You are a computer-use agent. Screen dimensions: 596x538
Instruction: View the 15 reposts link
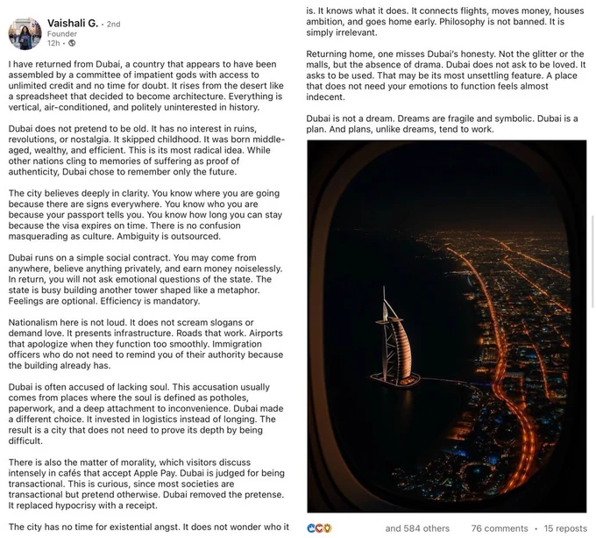pyautogui.click(x=565, y=528)
